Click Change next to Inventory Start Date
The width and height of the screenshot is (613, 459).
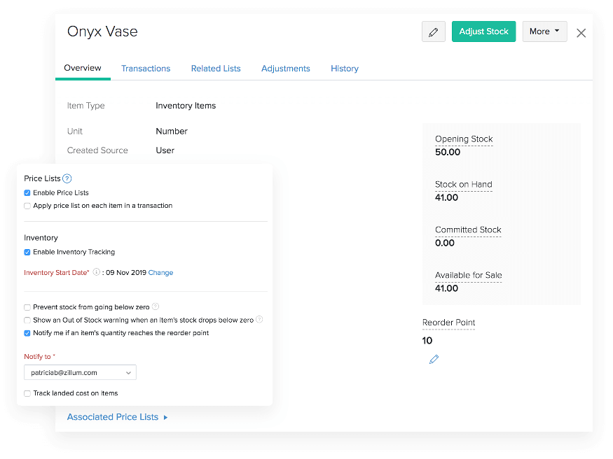coord(160,272)
